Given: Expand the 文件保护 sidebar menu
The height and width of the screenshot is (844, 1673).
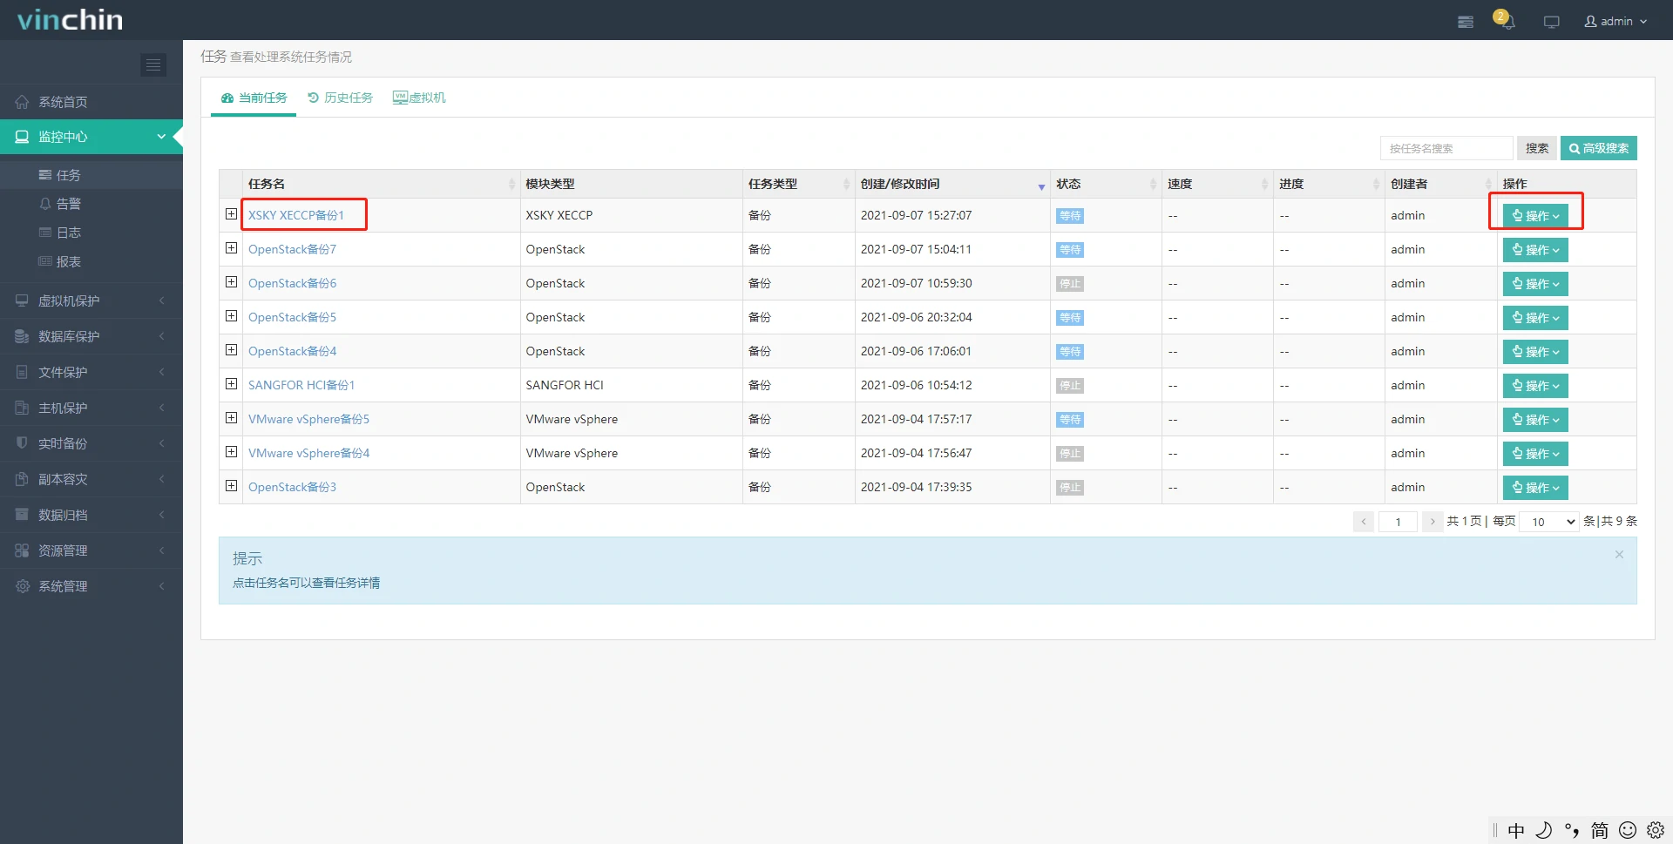Looking at the screenshot, I should (x=91, y=372).
